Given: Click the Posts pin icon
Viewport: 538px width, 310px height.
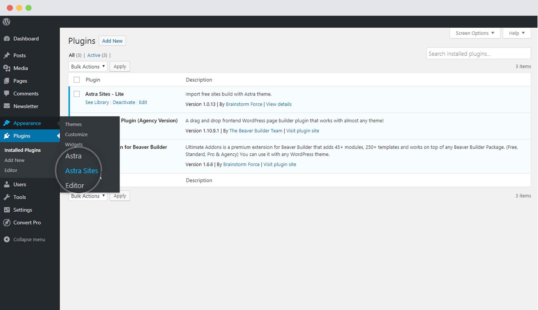Looking at the screenshot, I should pos(7,55).
